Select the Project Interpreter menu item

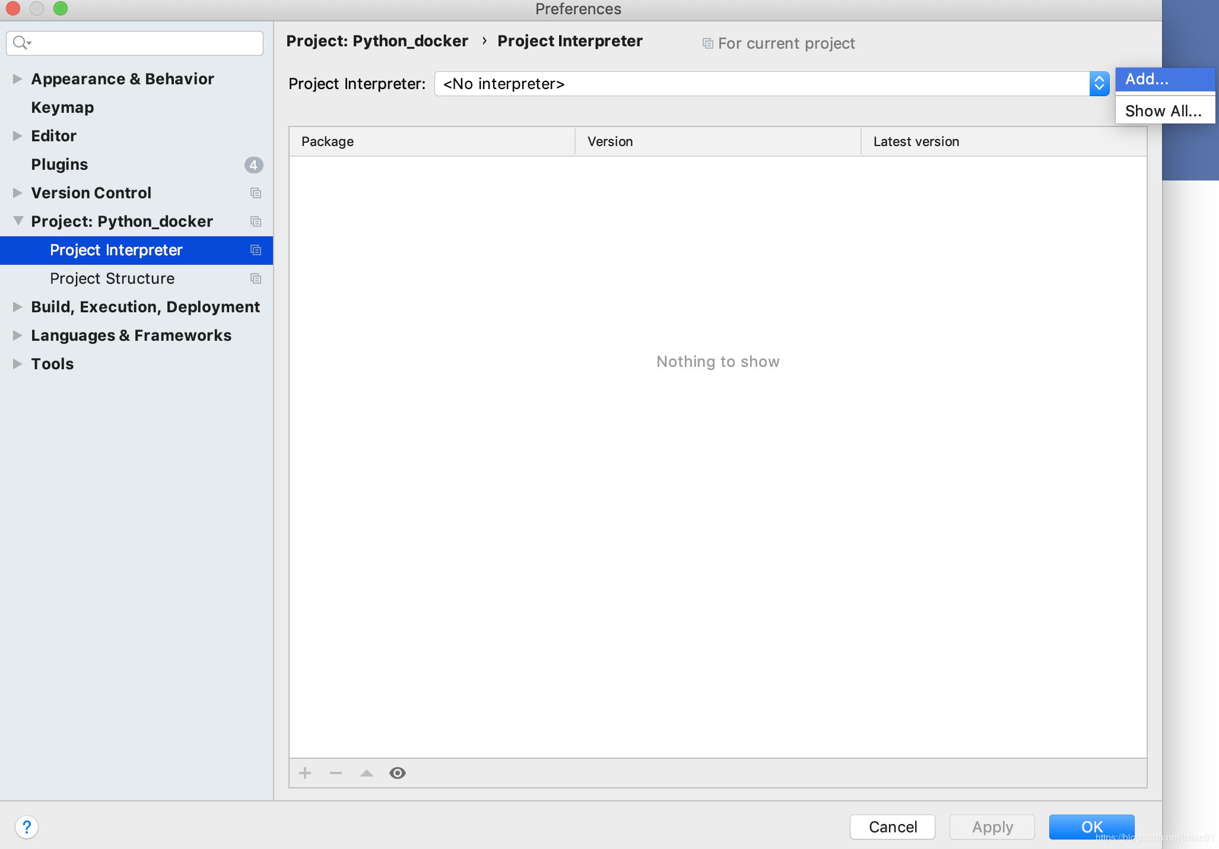click(x=115, y=249)
